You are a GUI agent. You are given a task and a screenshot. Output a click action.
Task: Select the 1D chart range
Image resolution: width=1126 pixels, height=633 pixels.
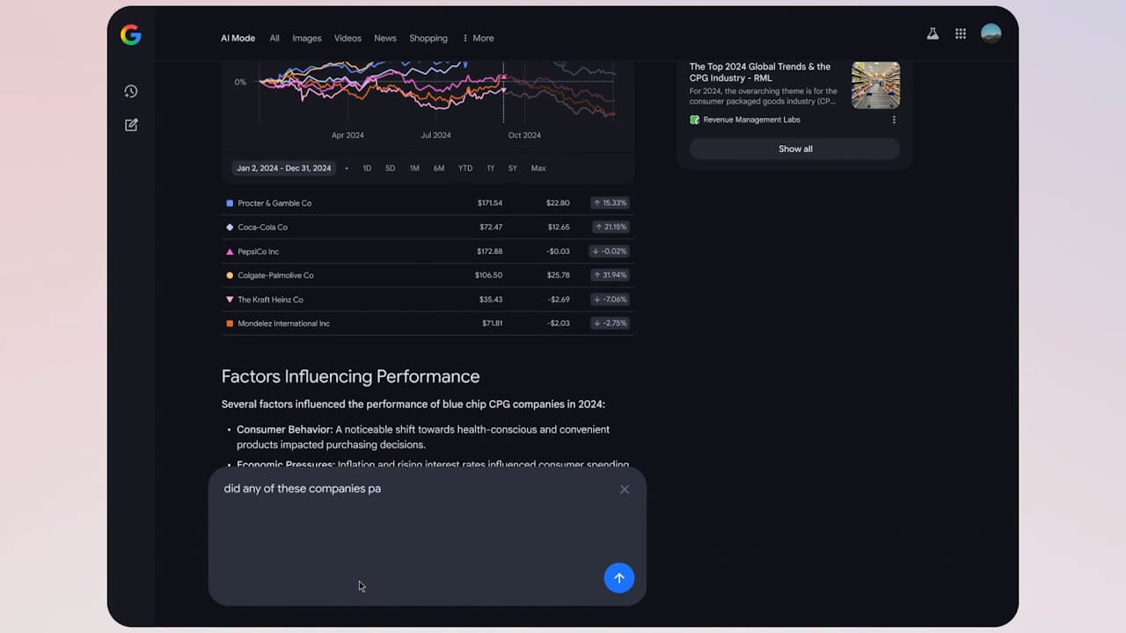click(367, 168)
